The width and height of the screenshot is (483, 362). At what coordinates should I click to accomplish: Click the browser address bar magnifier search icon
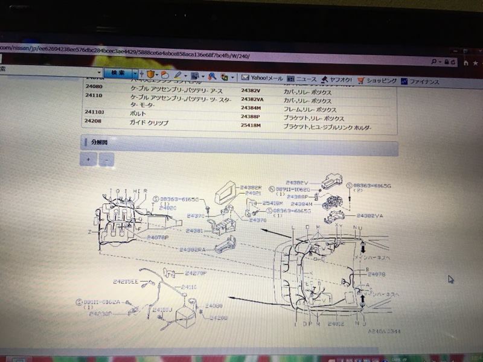[x=433, y=62]
